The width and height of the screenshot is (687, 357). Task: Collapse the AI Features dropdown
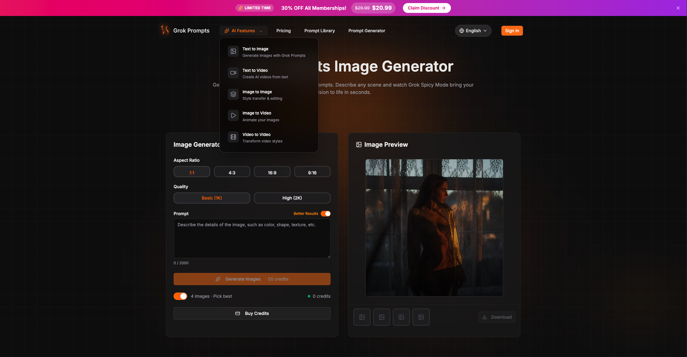pyautogui.click(x=243, y=31)
